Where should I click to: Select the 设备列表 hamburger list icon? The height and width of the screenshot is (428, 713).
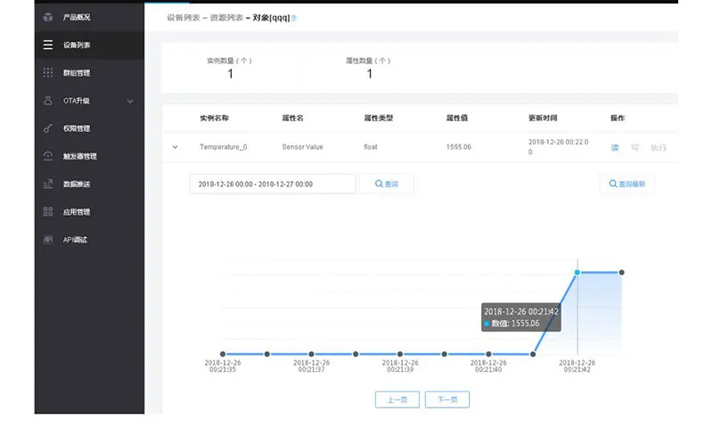tap(48, 45)
